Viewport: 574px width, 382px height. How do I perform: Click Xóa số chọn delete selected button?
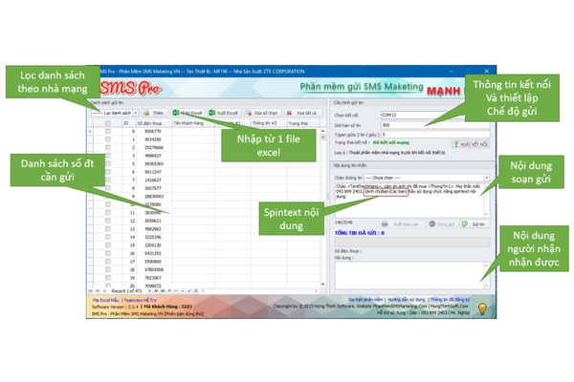[262, 113]
